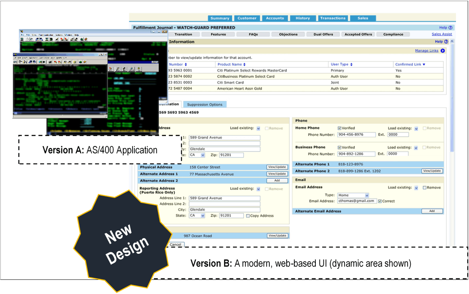The width and height of the screenshot is (469, 294).
Task: Click Home Phone Ext. field
Action: pyautogui.click(x=398, y=135)
